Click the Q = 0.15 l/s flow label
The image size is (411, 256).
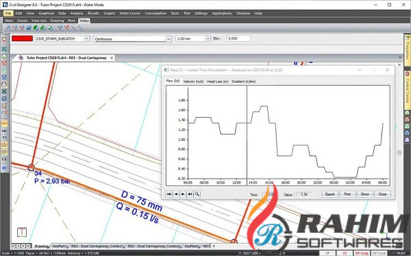(x=138, y=213)
